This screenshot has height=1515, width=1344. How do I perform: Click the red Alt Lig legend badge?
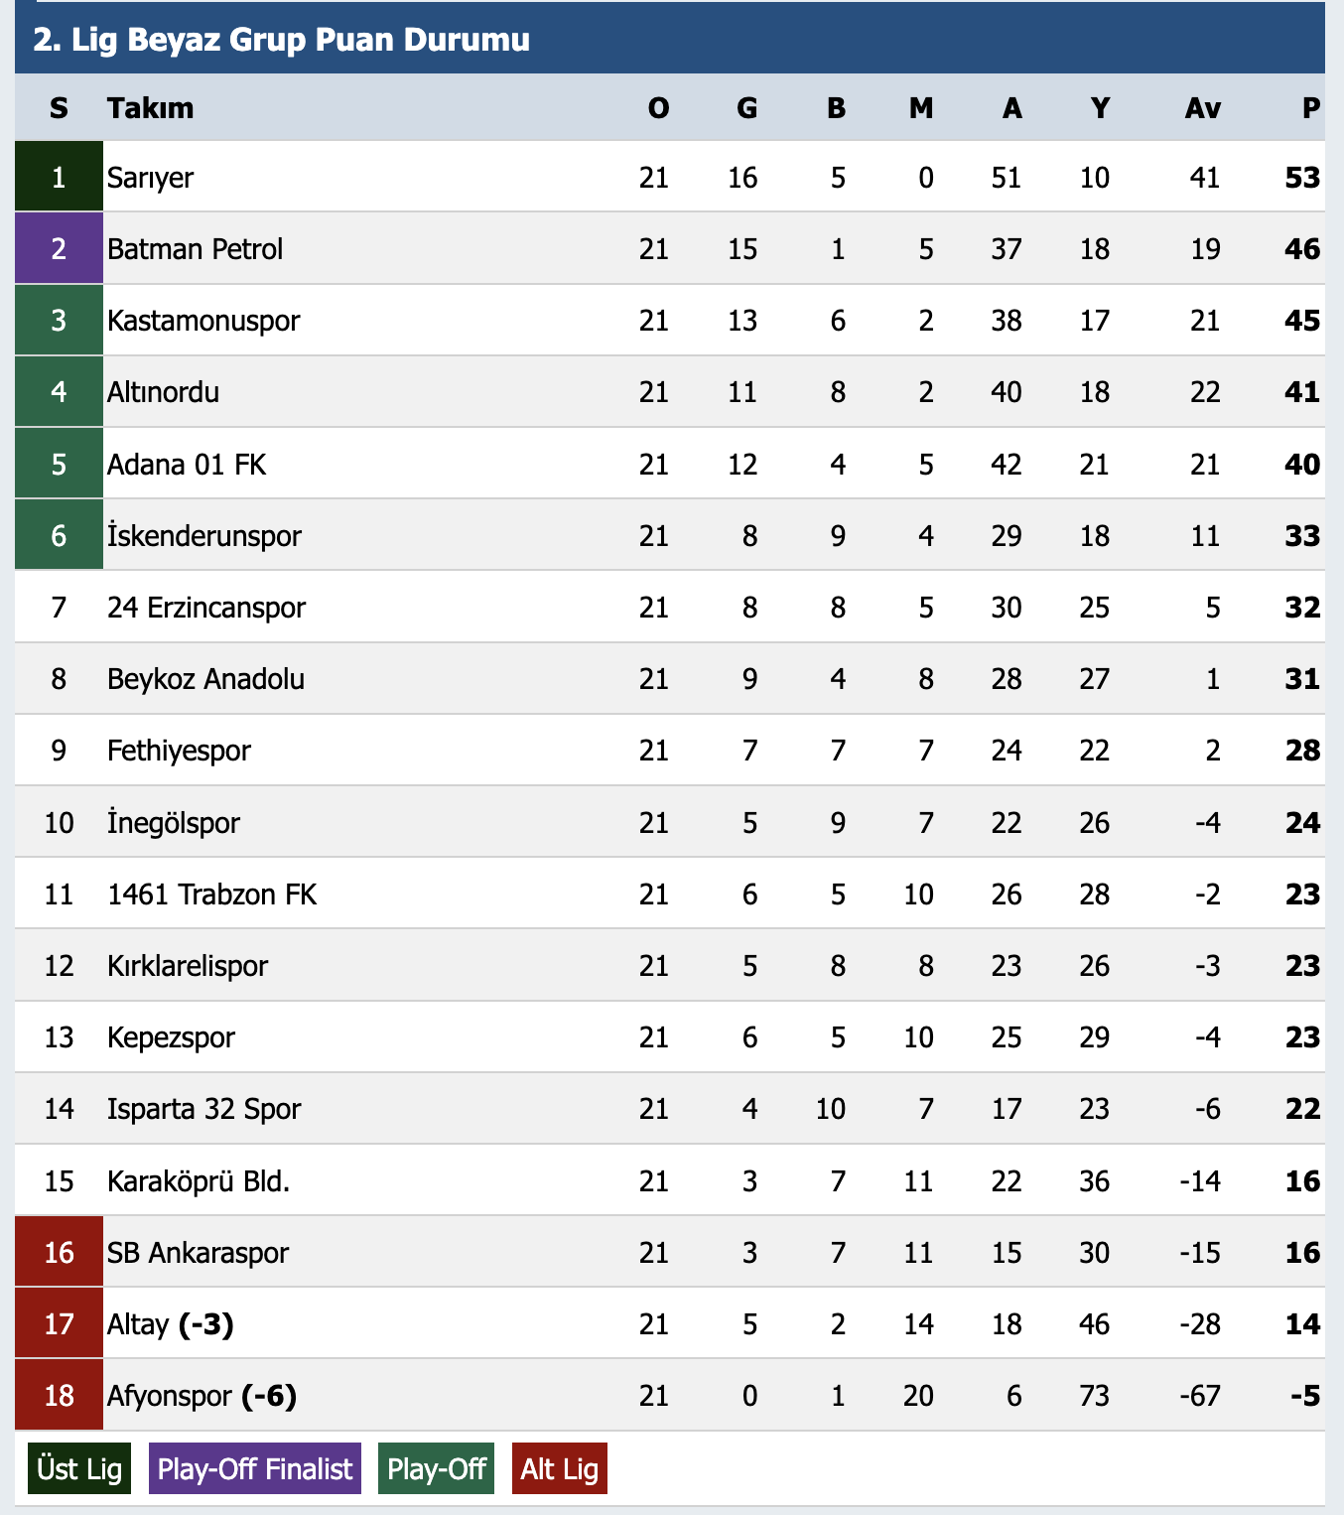pyautogui.click(x=560, y=1468)
